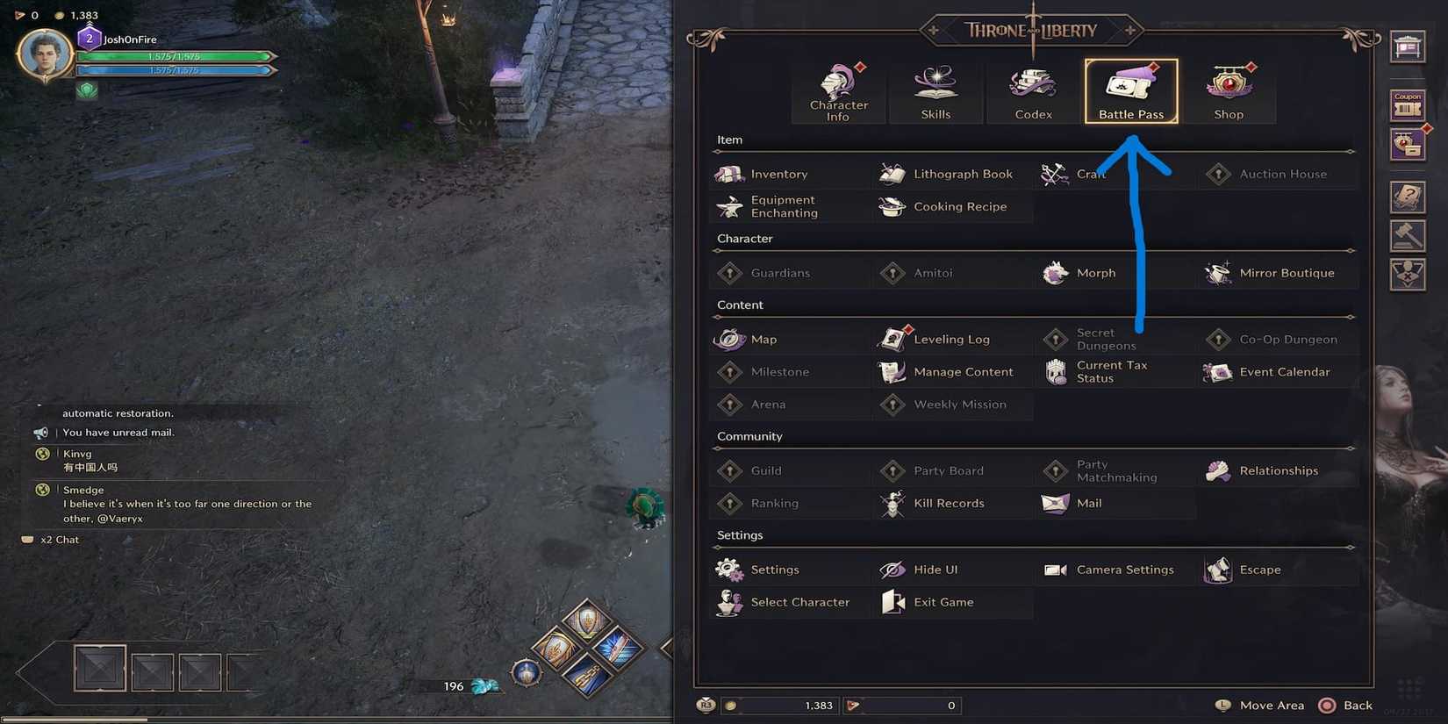Screen dimensions: 1448x724
Task: Switch to the Battle Pass tab
Action: pyautogui.click(x=1131, y=91)
